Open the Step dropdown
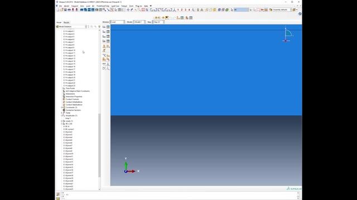The width and height of the screenshot is (357, 200). point(158,22)
